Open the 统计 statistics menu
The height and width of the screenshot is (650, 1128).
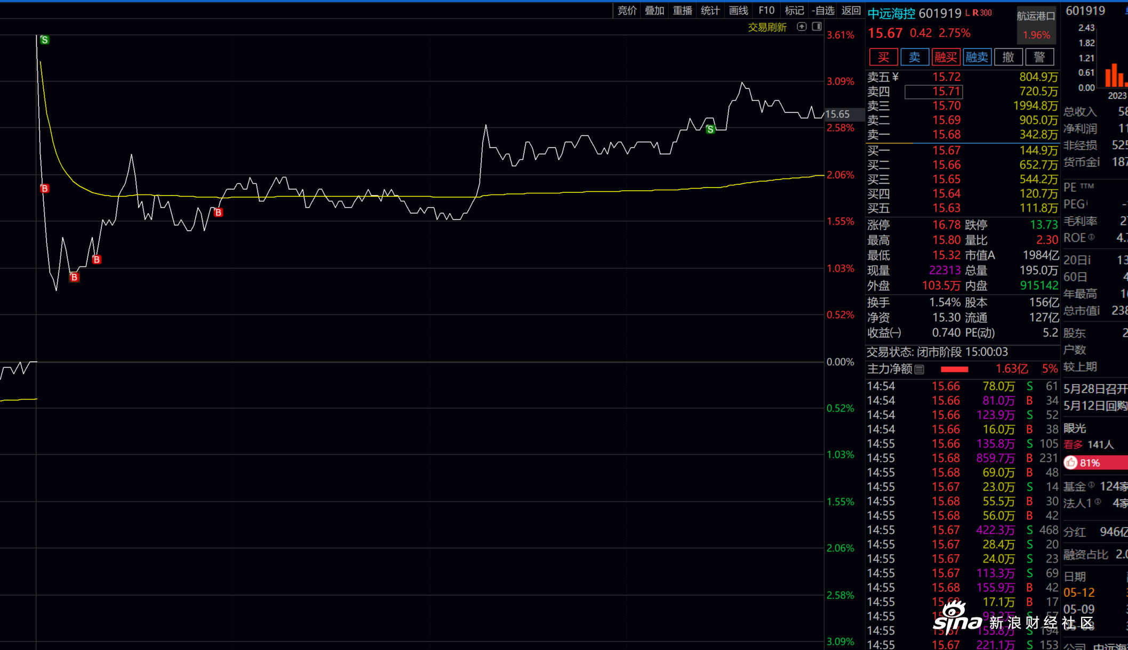pos(710,11)
